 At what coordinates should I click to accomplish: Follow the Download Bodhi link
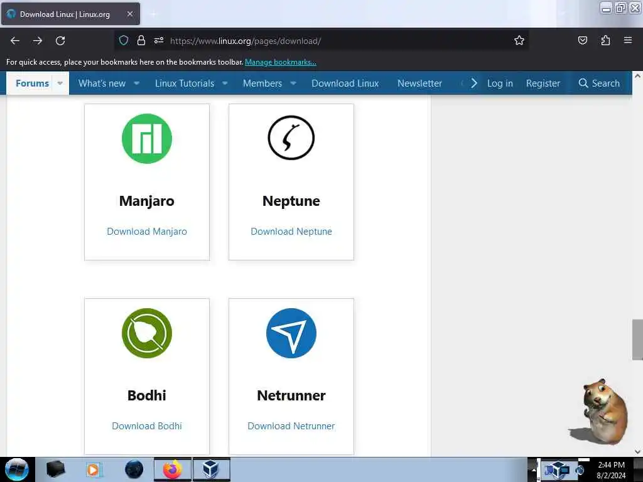tap(147, 426)
